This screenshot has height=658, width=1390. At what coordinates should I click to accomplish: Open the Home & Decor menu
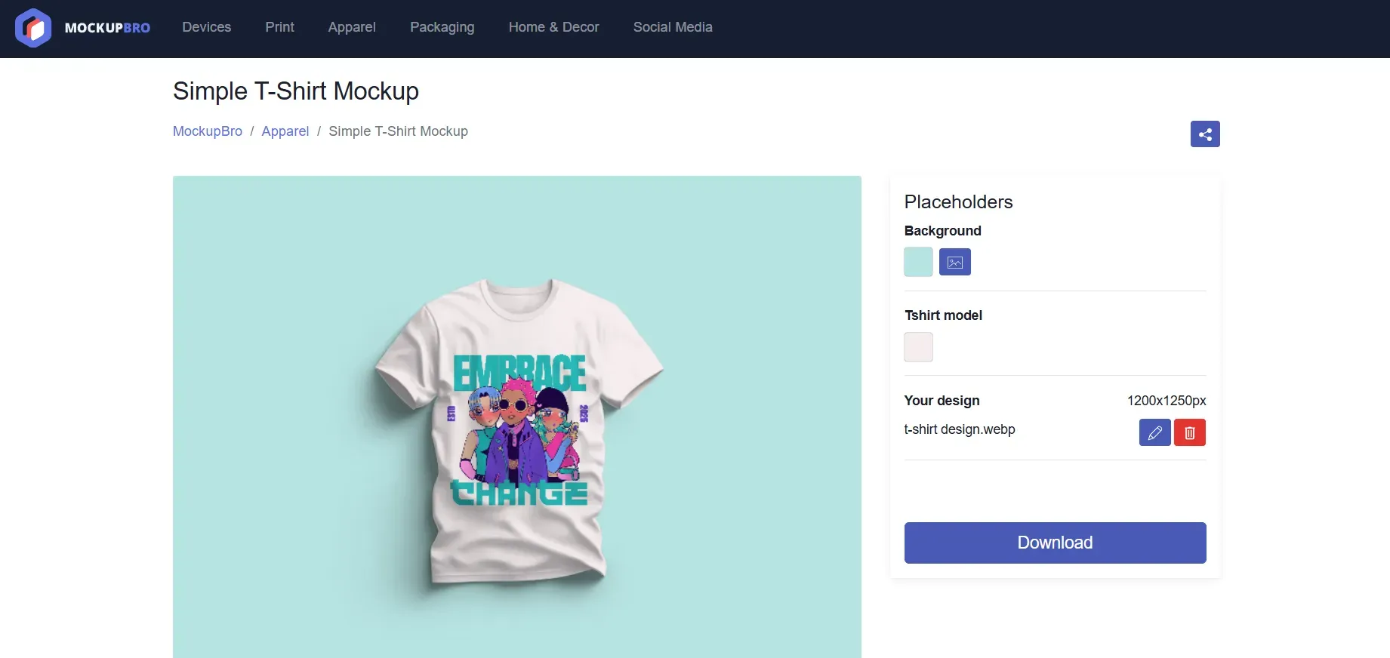click(553, 27)
